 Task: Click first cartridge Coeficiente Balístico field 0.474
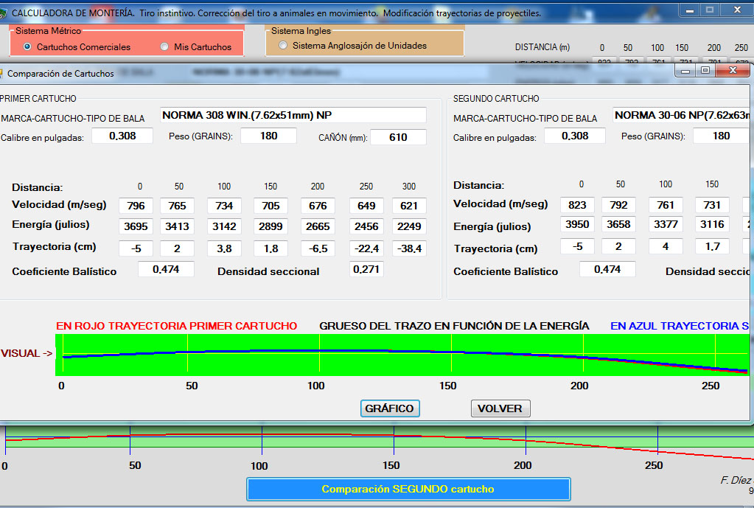166,269
